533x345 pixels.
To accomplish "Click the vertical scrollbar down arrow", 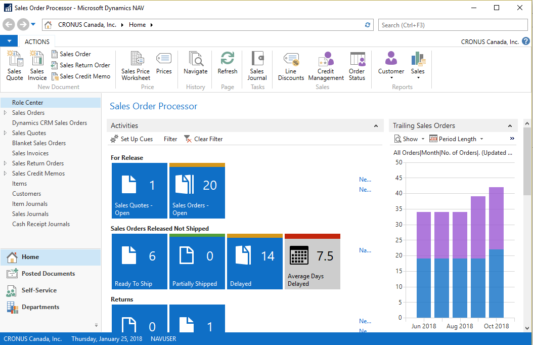I will click(527, 328).
